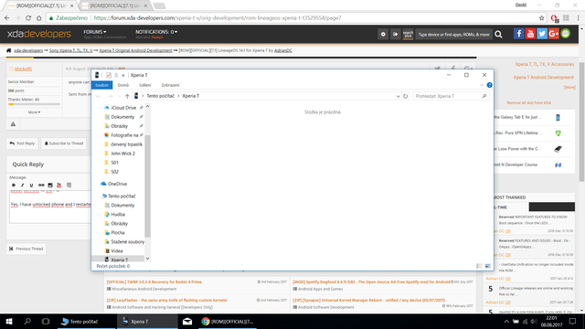Select iCloud Drive in navigation pane
The image size is (585, 329).
point(123,108)
